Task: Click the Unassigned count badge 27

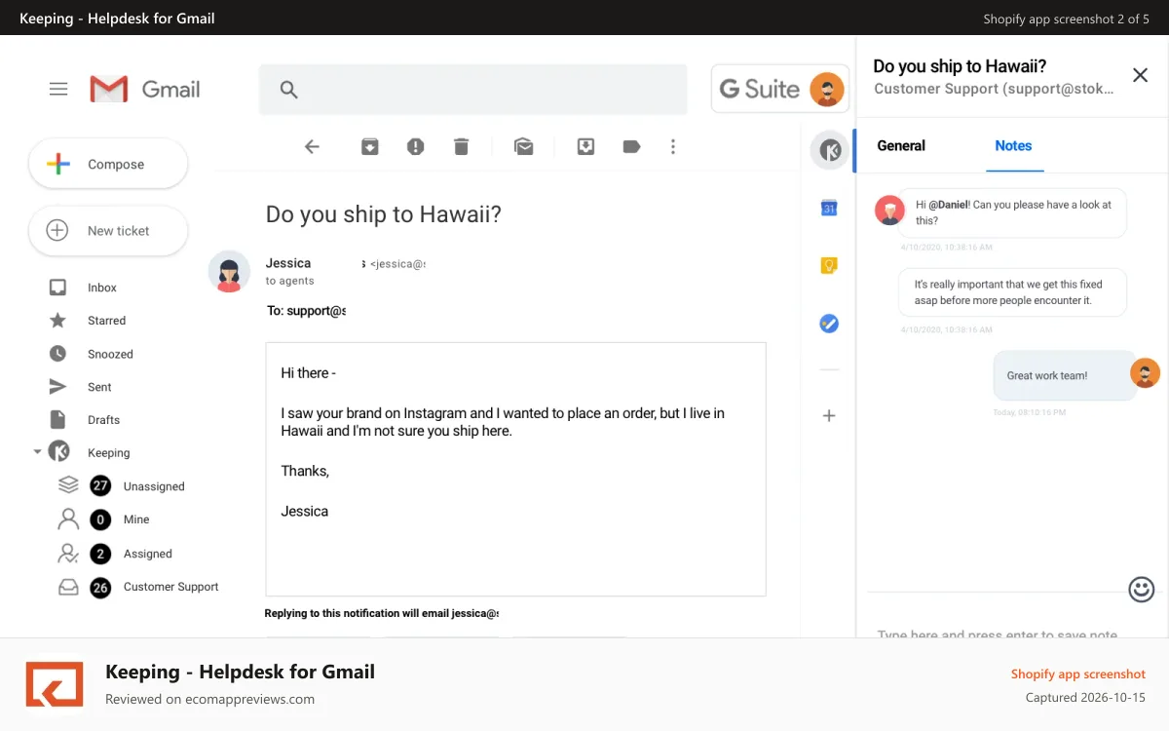Action: point(100,486)
